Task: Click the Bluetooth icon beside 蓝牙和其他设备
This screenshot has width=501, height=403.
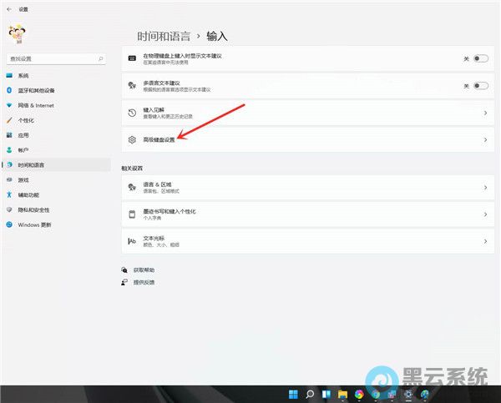Action: pyautogui.click(x=9, y=90)
